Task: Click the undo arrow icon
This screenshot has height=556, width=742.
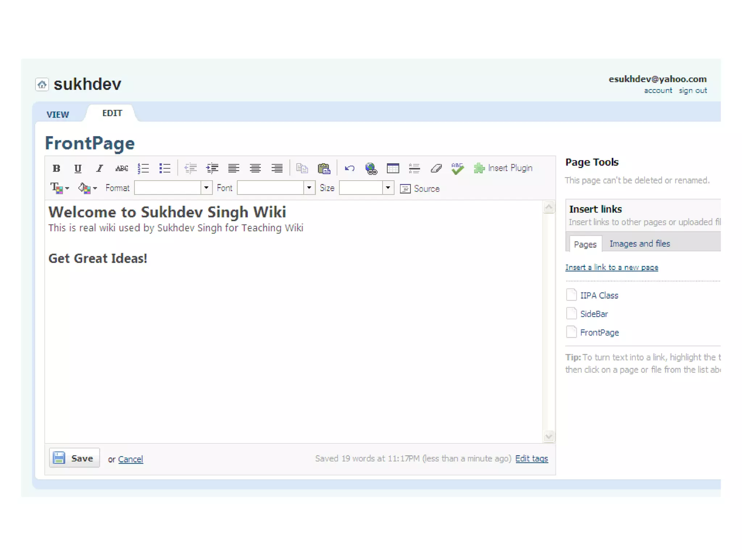Action: [349, 168]
